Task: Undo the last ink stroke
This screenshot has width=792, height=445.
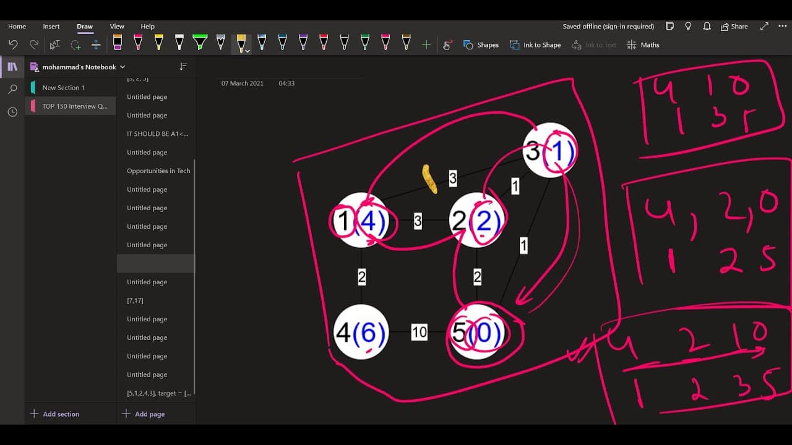Action: (13, 44)
